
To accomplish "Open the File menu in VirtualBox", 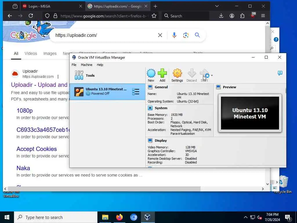I will point(74,65).
